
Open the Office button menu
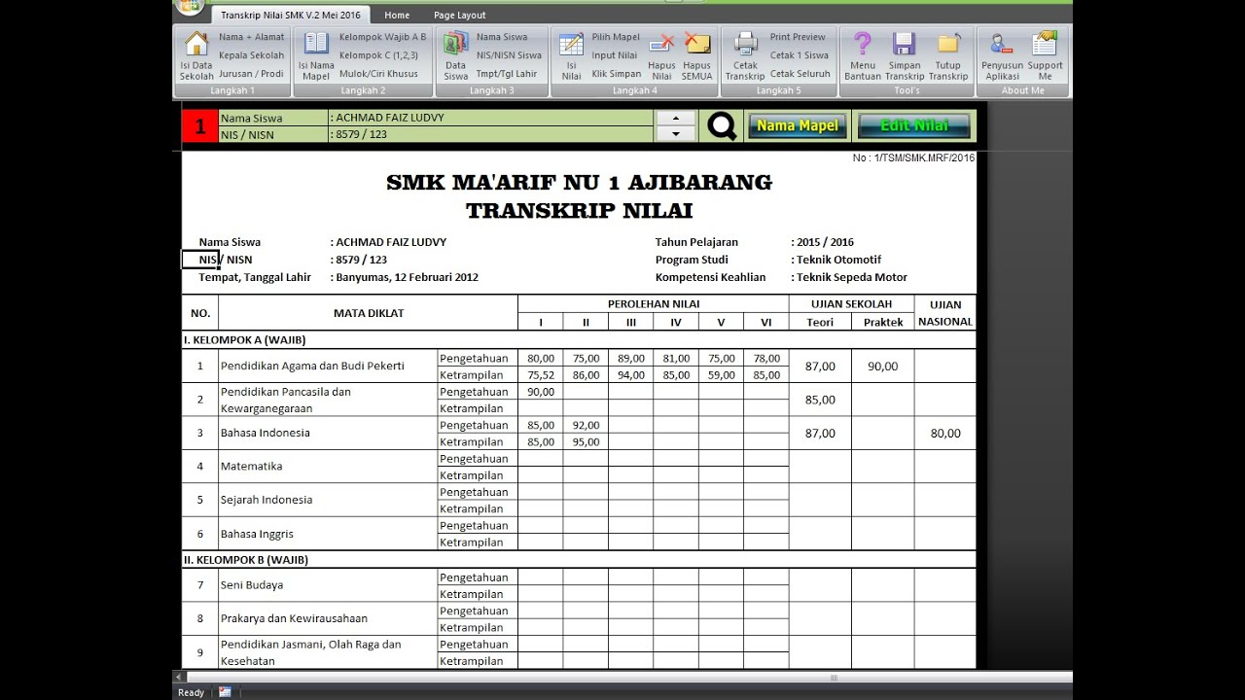coord(190,6)
